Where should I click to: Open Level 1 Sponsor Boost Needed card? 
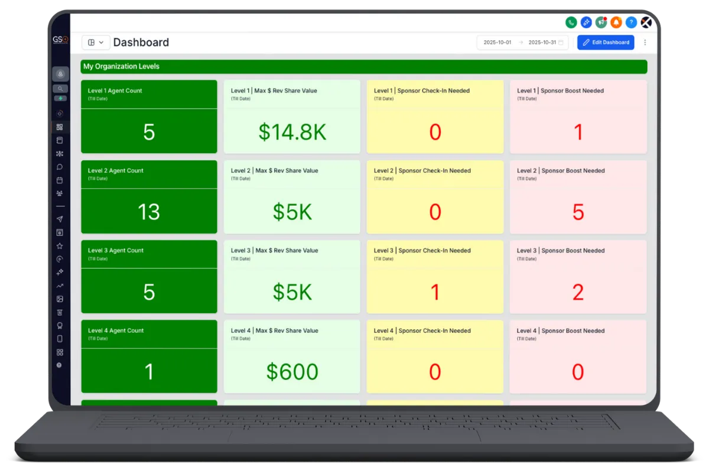click(x=578, y=116)
